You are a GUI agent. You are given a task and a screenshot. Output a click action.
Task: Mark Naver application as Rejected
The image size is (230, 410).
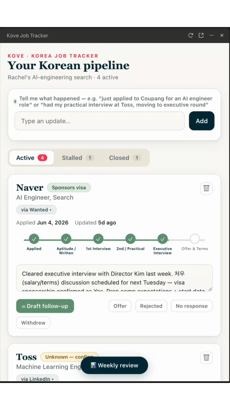pos(151,306)
